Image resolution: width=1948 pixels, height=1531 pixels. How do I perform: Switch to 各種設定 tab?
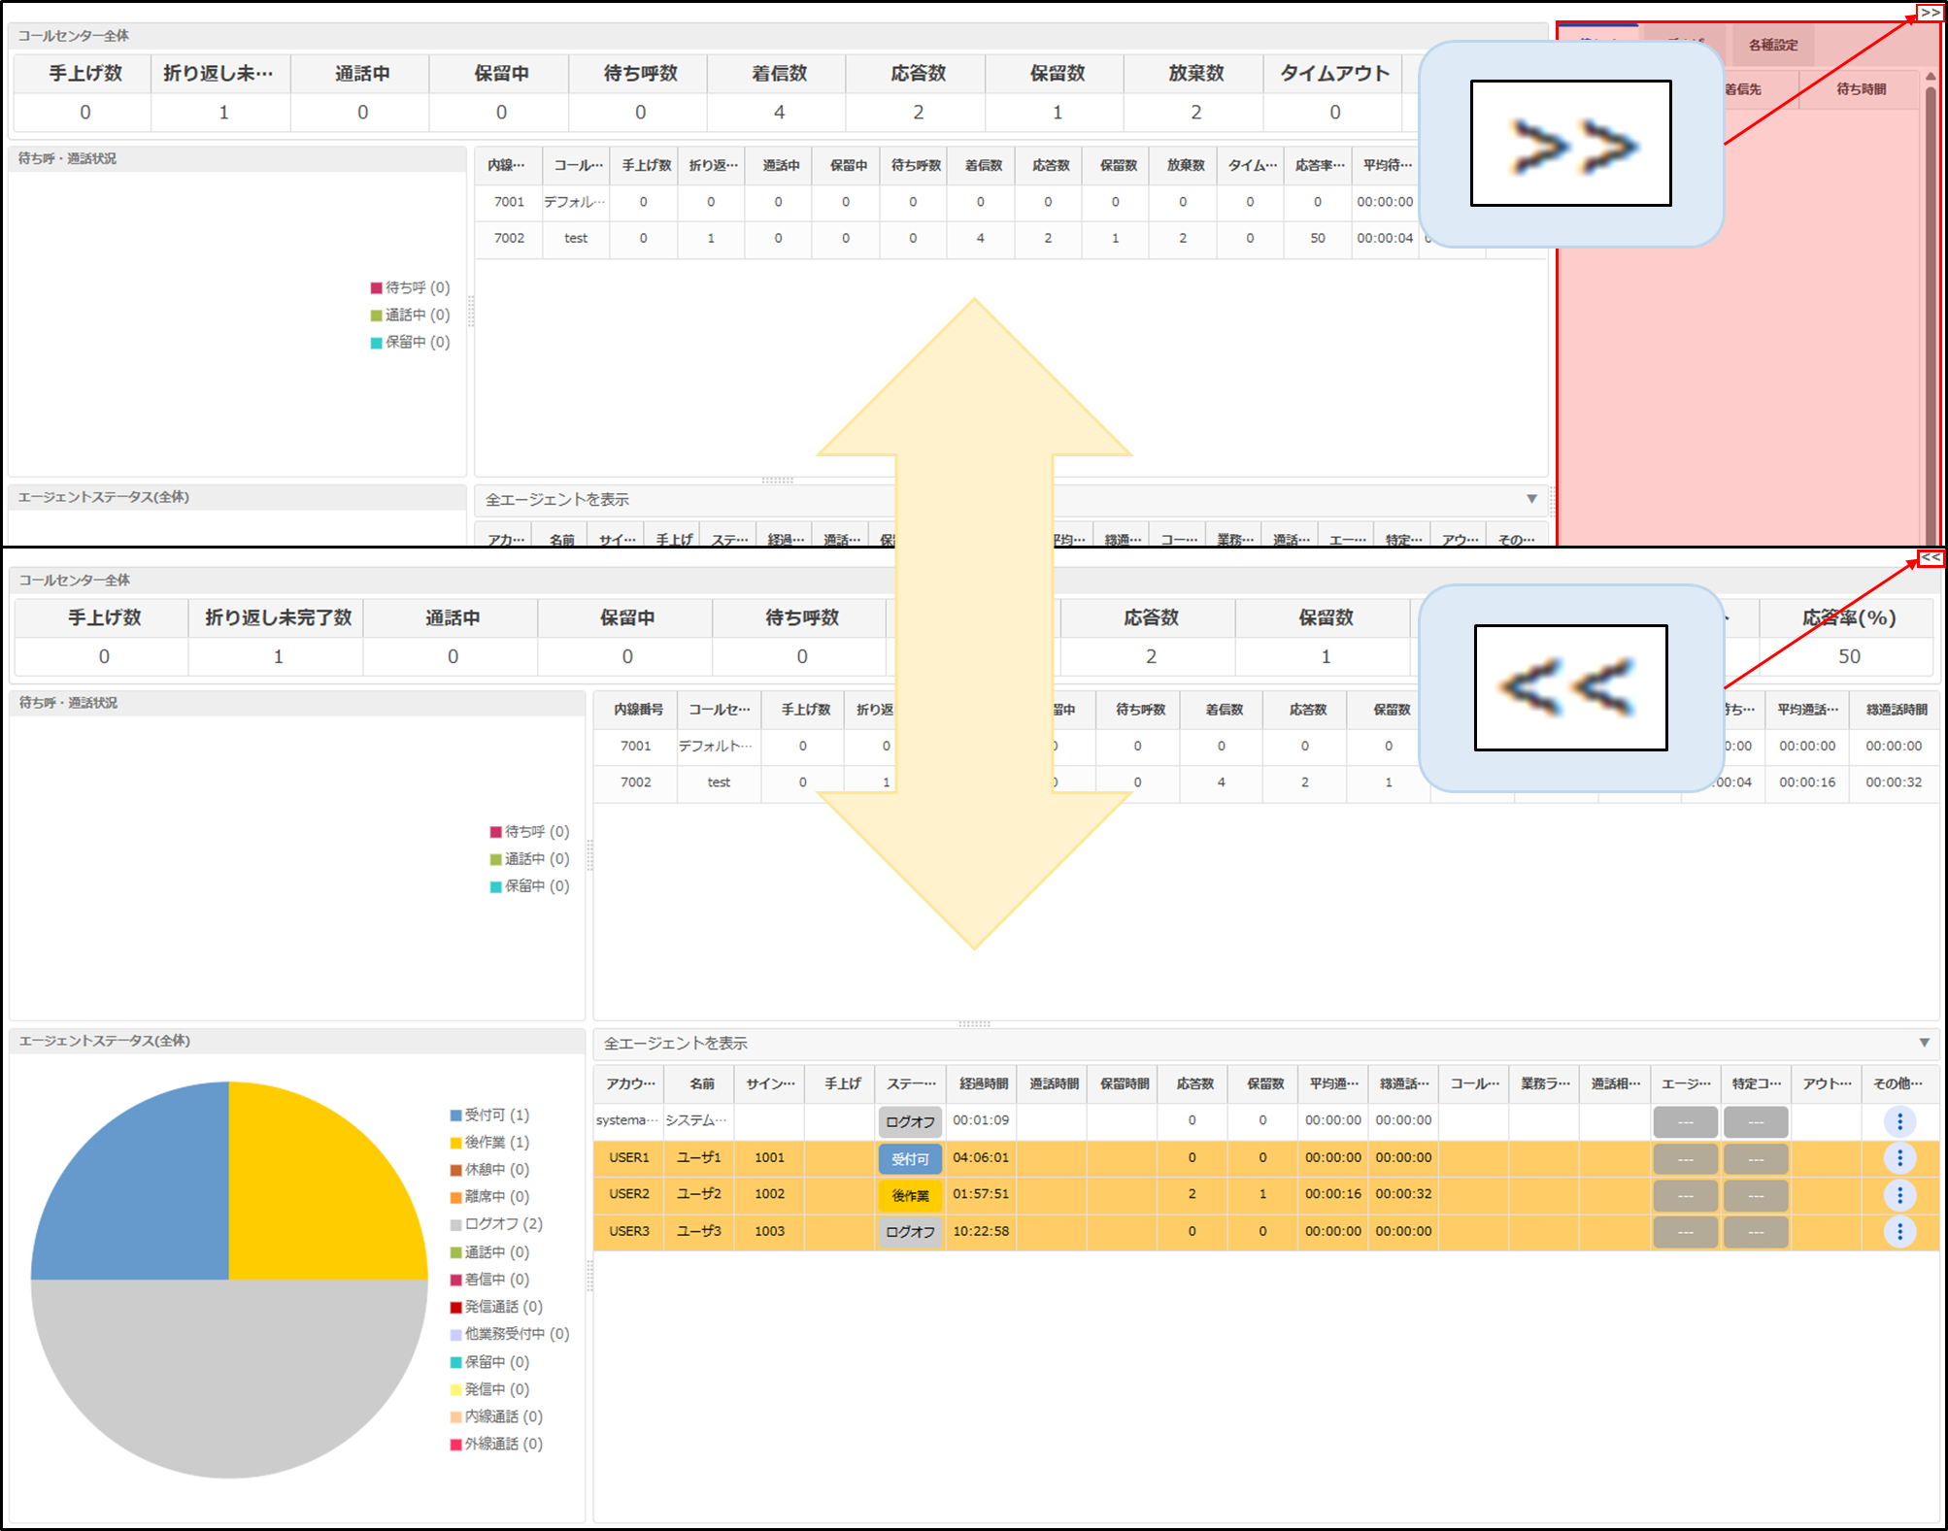click(x=1772, y=45)
